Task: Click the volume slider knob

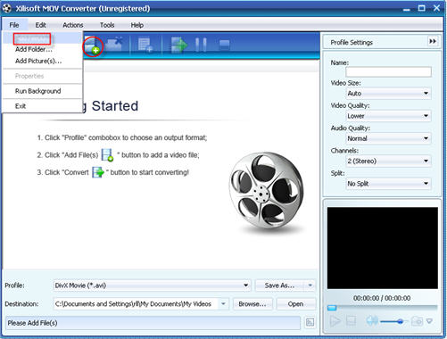Action: [x=401, y=321]
